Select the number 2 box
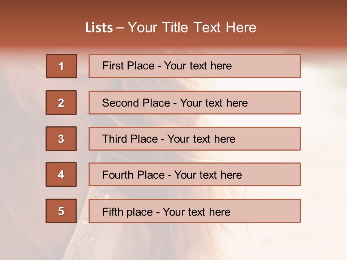This screenshot has height=260, width=347. tap(61, 103)
